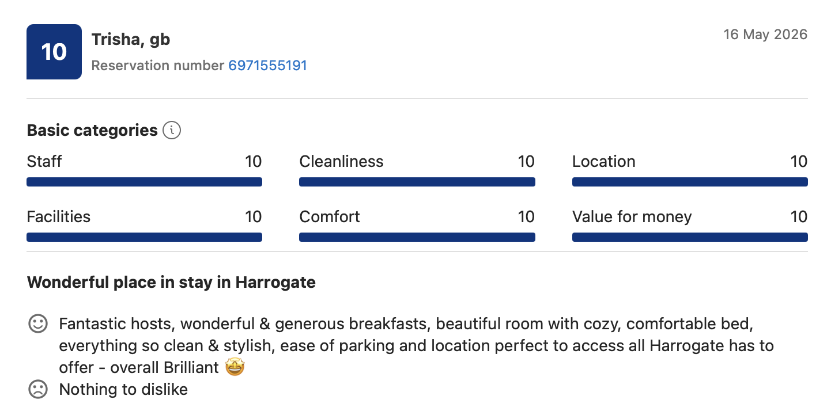This screenshot has width=831, height=411.
Task: Click the Comfort rating bar
Action: [x=417, y=237]
